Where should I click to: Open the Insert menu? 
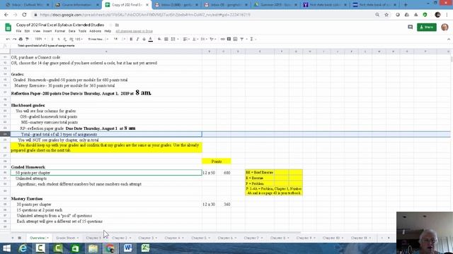point(47,31)
